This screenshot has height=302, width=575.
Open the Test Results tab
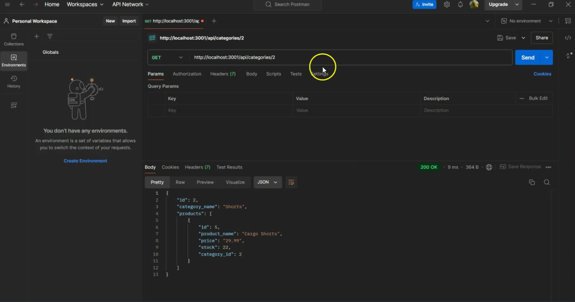coord(229,167)
